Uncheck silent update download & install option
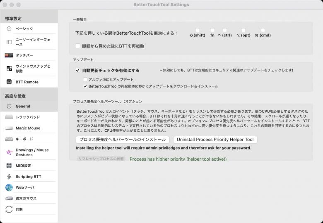This screenshot has height=223, width=323. click(85, 86)
